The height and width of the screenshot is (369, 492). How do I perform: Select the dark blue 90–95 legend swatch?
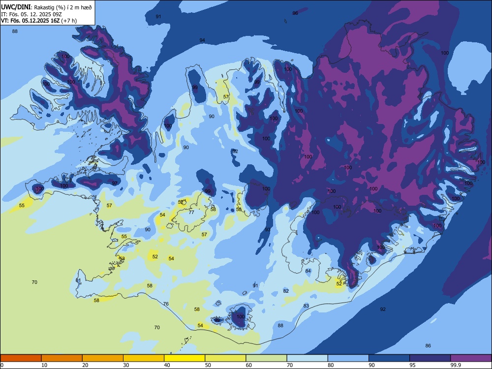coord(389,358)
